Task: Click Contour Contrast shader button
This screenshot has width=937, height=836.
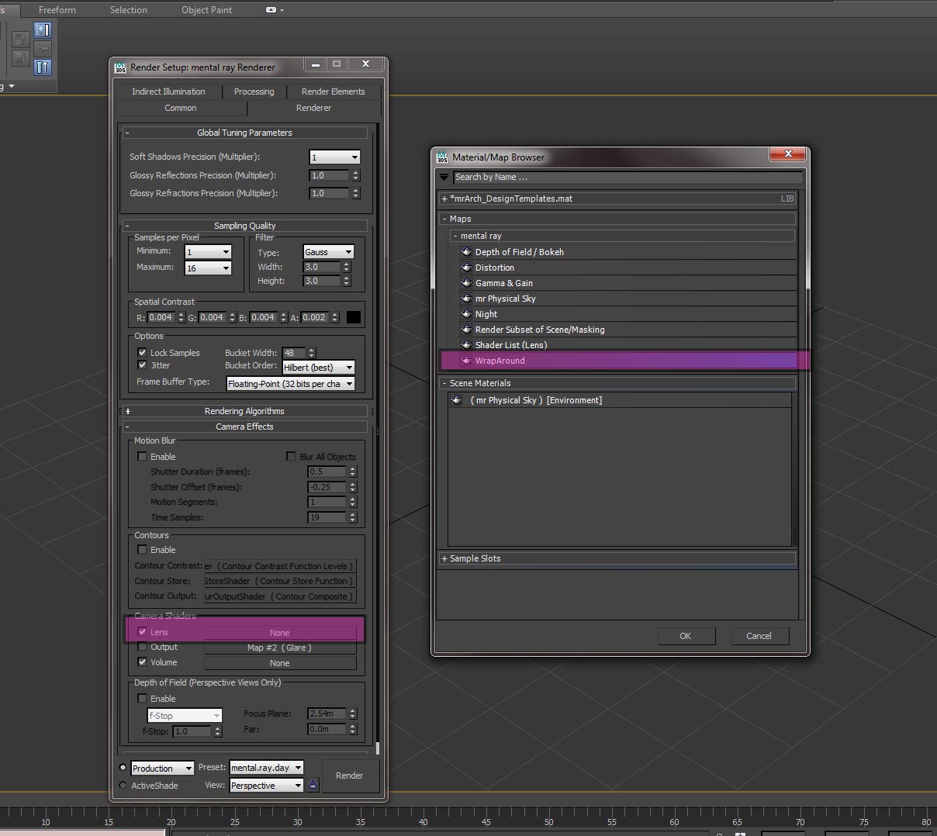Action: tap(280, 566)
